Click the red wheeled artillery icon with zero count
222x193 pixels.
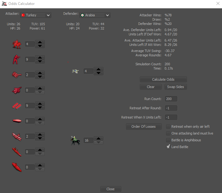tap(16, 90)
